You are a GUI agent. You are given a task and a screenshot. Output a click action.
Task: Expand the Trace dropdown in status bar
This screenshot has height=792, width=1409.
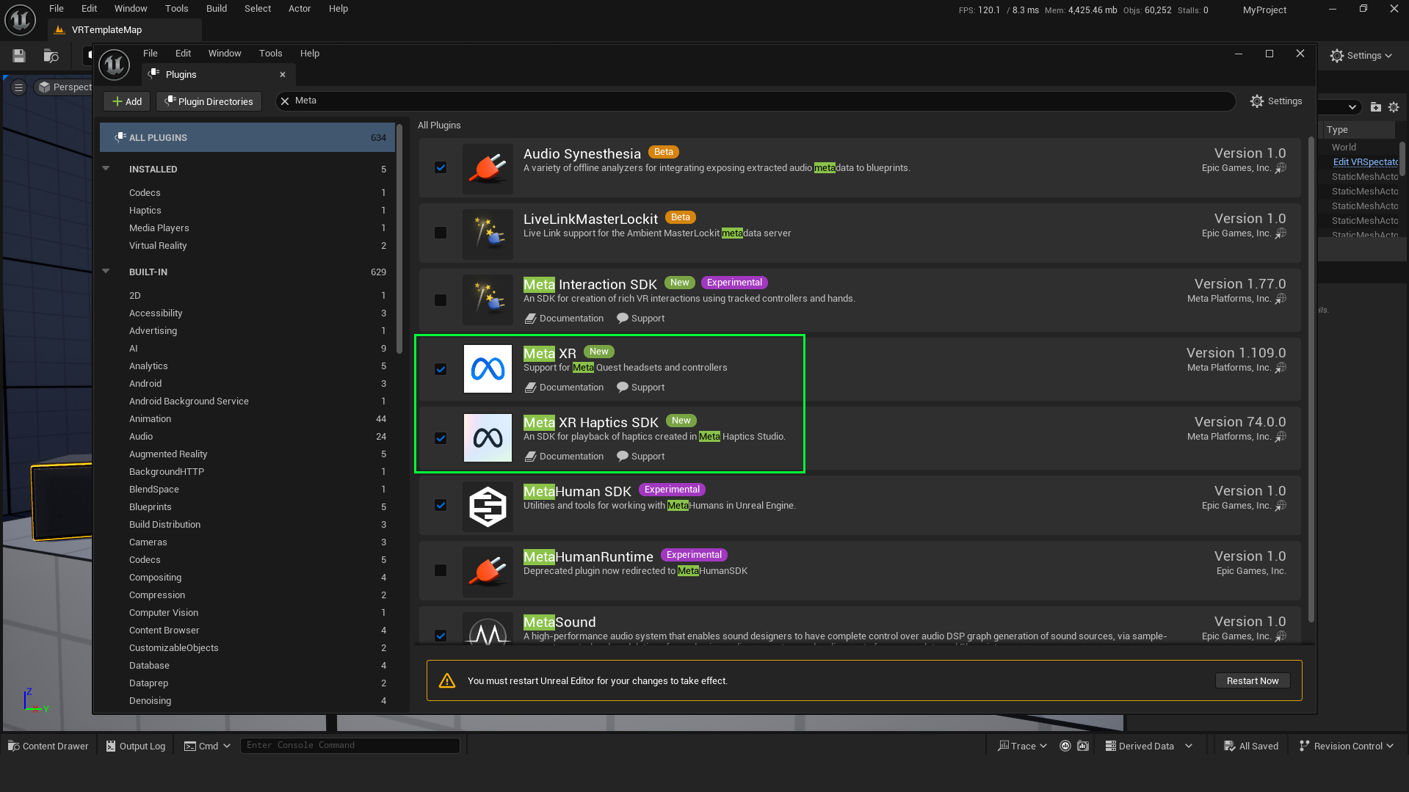tap(1022, 746)
